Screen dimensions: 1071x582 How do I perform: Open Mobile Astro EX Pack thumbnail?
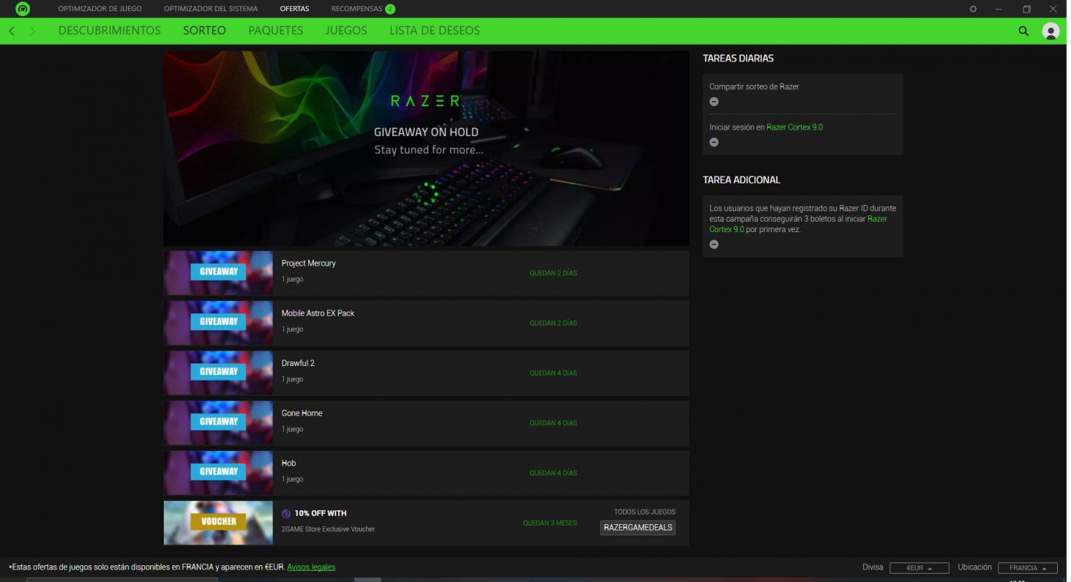219,324
